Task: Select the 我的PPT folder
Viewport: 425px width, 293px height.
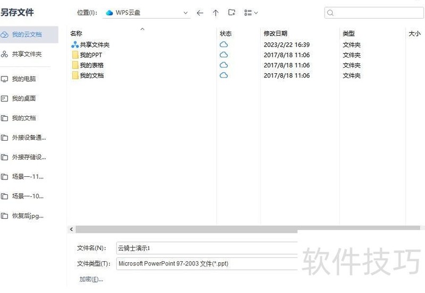Action: point(91,55)
